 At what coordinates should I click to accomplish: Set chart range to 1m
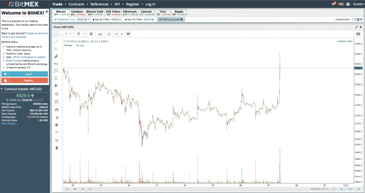pos(67,189)
